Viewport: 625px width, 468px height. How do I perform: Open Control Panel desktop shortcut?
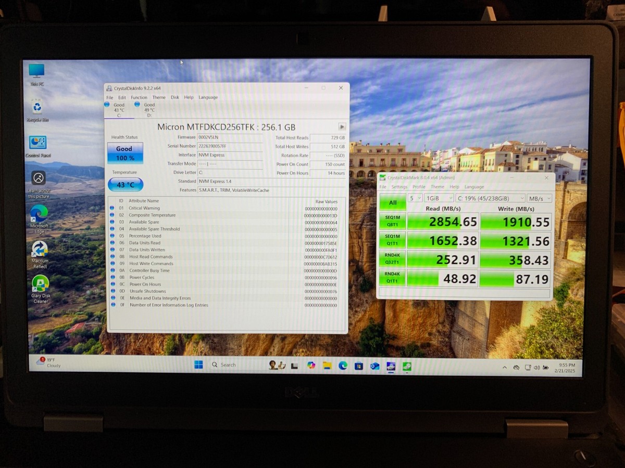coord(38,146)
